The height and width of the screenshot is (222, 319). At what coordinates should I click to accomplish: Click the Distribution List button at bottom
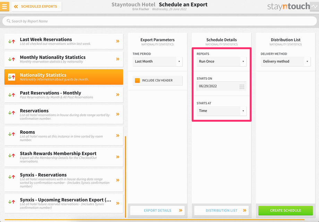point(222,211)
